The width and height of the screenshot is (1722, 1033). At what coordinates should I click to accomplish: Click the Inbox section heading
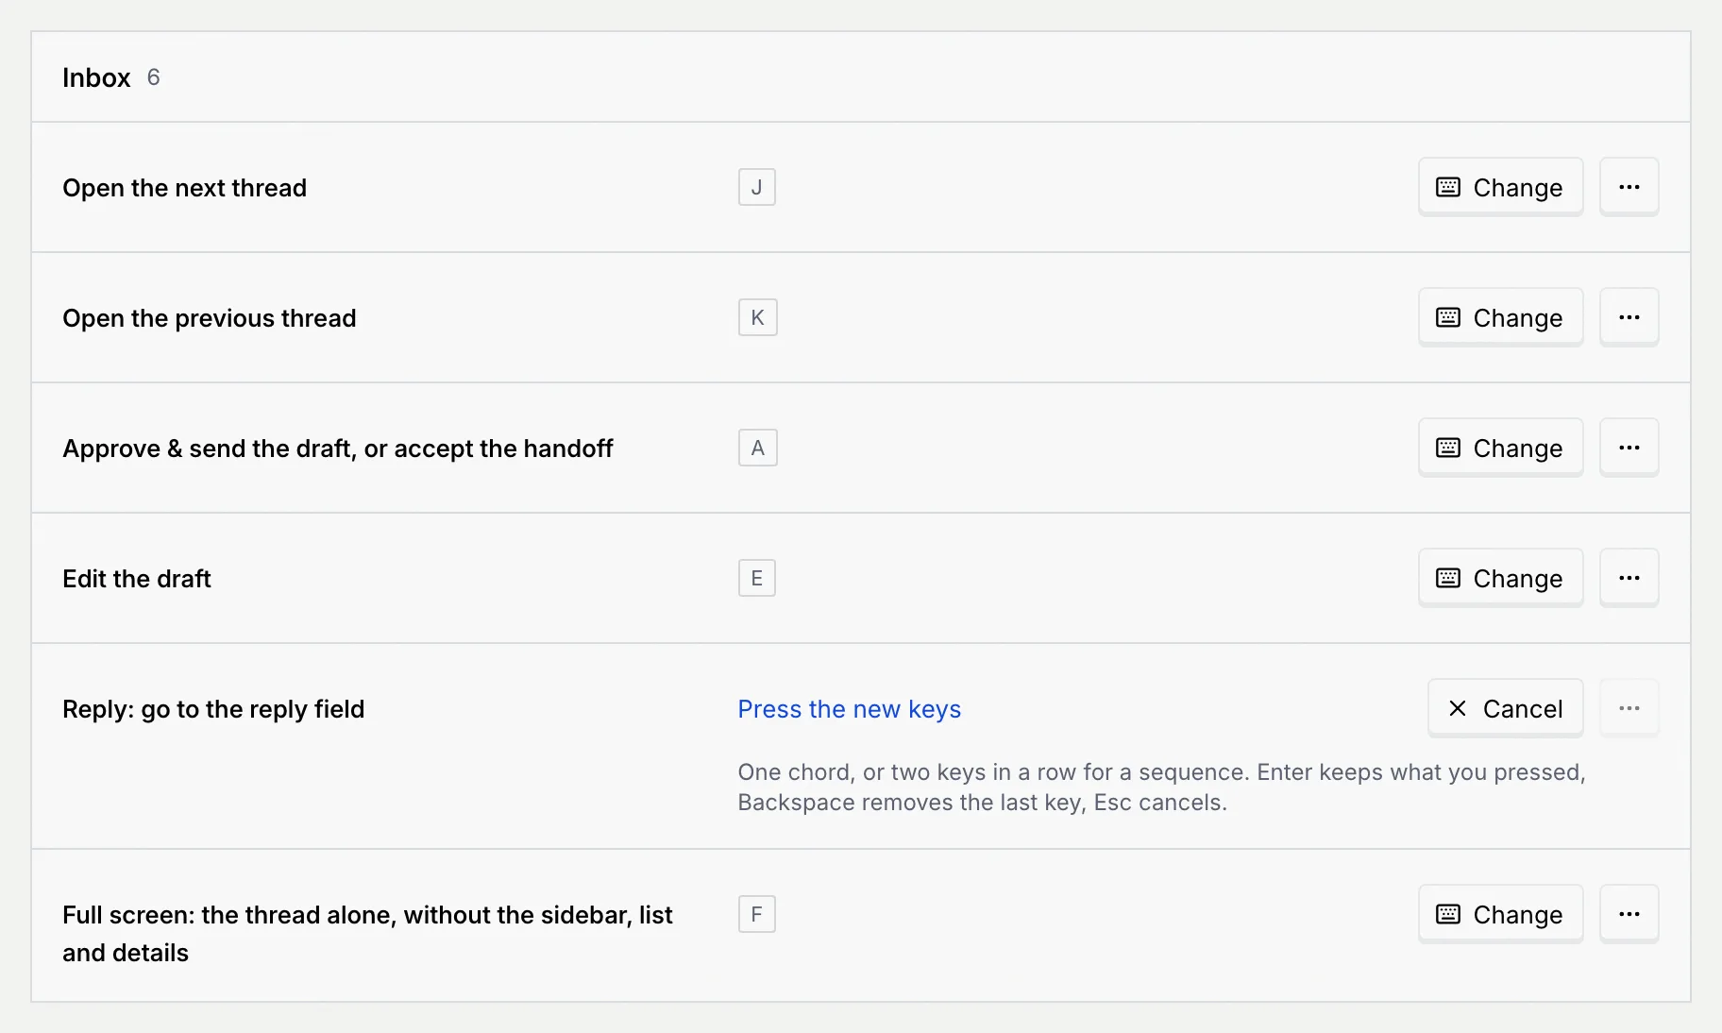pyautogui.click(x=96, y=77)
